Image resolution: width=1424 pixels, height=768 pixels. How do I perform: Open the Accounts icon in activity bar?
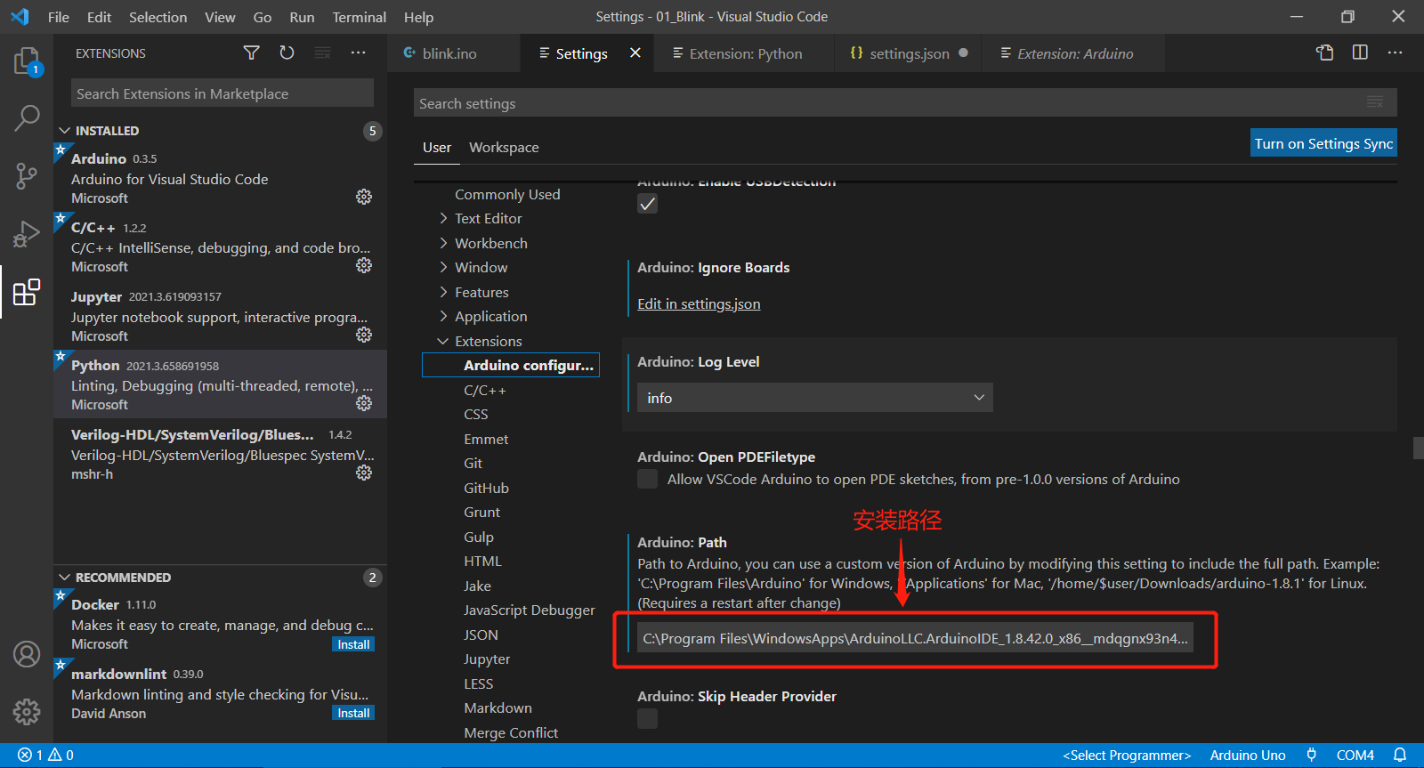click(x=27, y=655)
